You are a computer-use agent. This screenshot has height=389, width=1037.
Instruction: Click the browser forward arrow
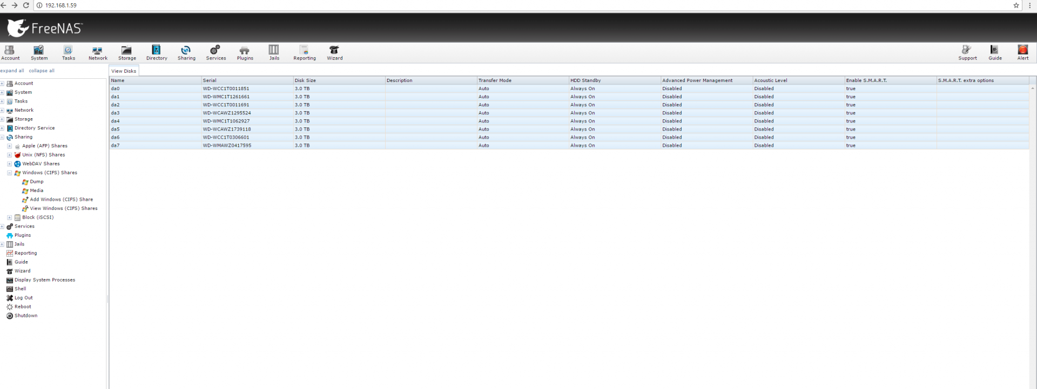pyautogui.click(x=15, y=5)
